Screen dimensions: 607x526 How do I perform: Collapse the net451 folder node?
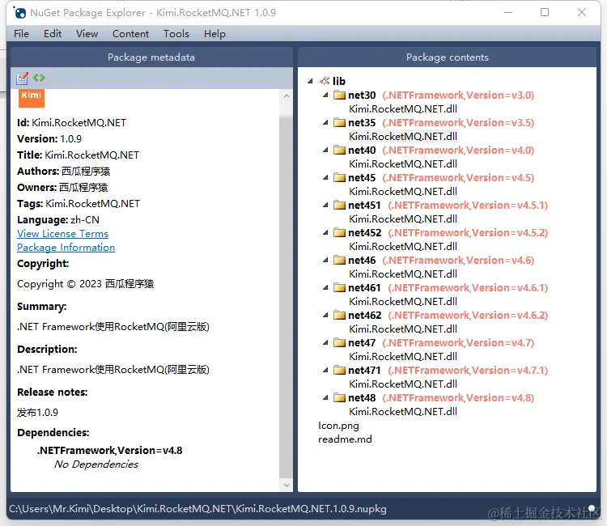coord(325,205)
